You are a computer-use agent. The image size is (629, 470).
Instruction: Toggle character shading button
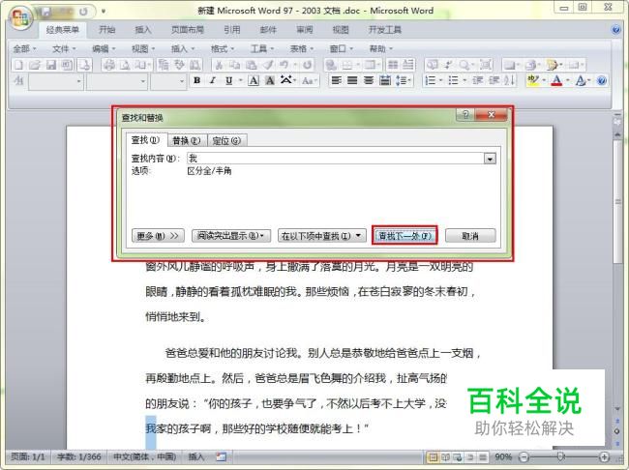coord(270,80)
